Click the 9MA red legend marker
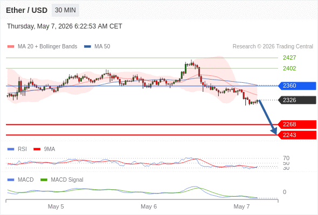 click(x=37, y=149)
